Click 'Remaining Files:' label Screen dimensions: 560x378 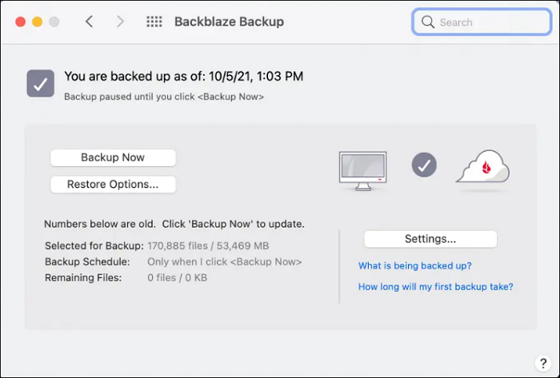click(83, 278)
